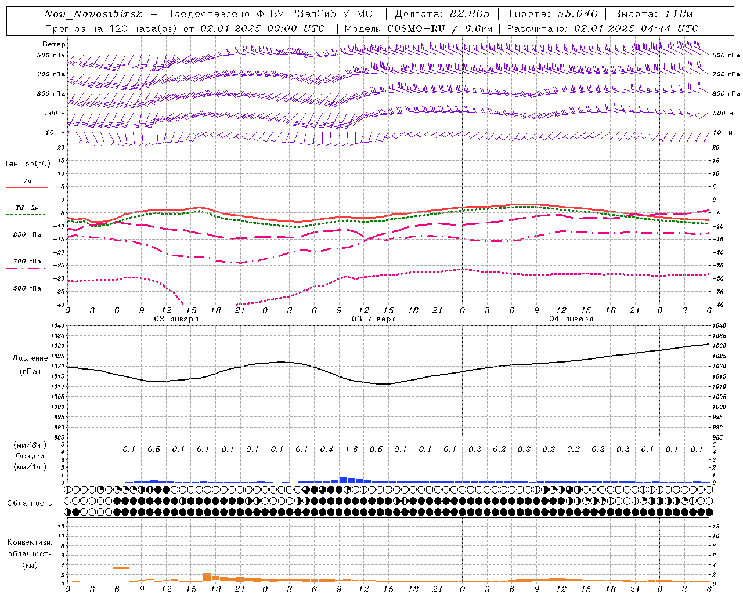
Task: Click the Тем-ра(°C) panel label
Action: (x=27, y=164)
